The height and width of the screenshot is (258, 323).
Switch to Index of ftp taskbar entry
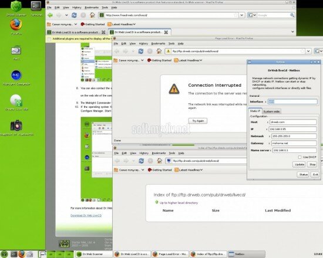tap(208, 254)
